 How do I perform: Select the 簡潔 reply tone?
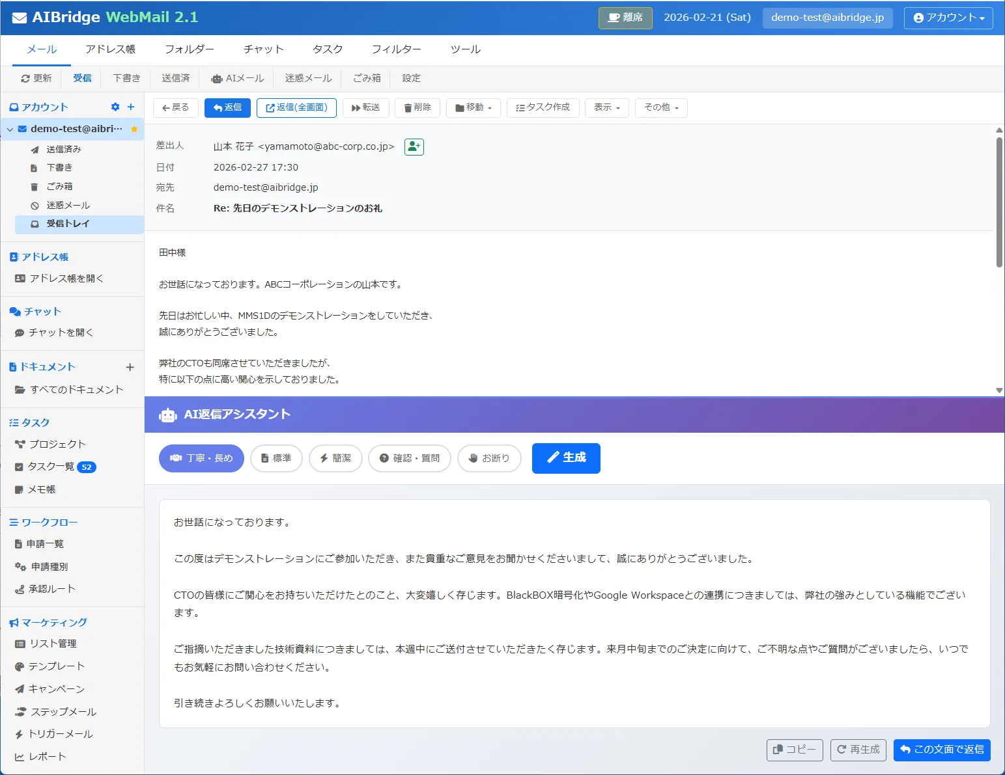tap(335, 458)
